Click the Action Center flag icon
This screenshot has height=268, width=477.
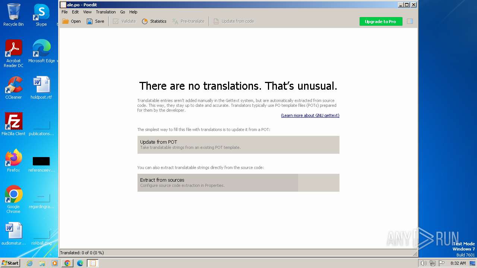click(x=442, y=263)
